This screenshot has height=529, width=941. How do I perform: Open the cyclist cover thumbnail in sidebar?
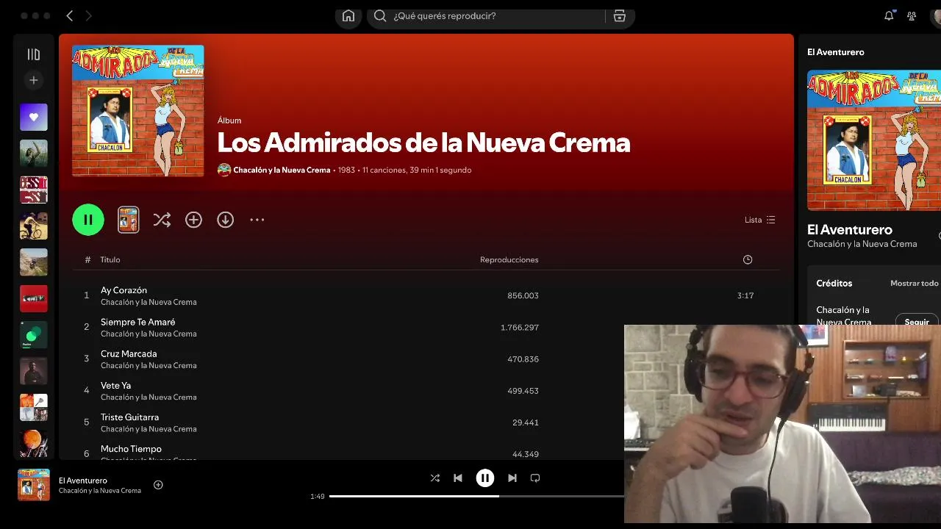[34, 226]
